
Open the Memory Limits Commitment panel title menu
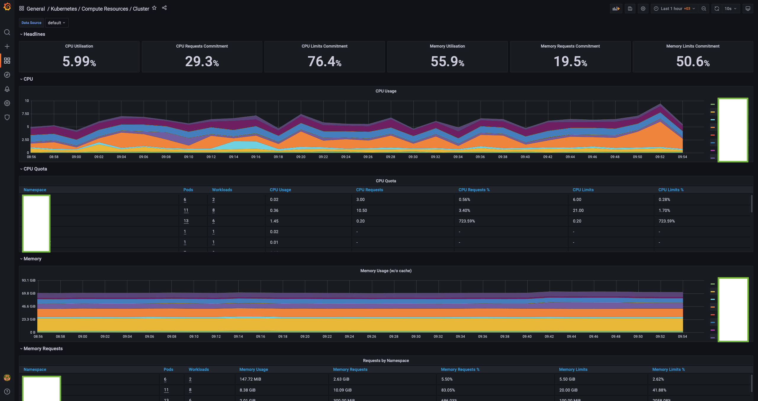[x=693, y=46]
